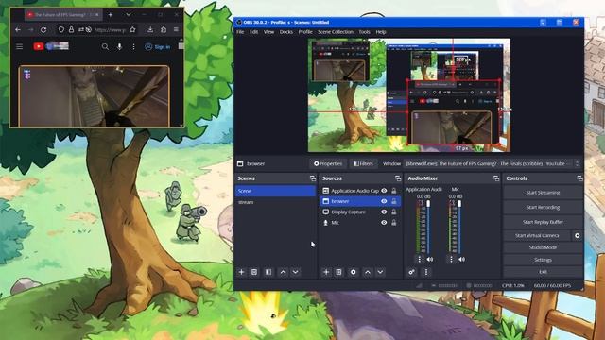Open YouTube search icon
The image size is (605, 340).
click(105, 46)
